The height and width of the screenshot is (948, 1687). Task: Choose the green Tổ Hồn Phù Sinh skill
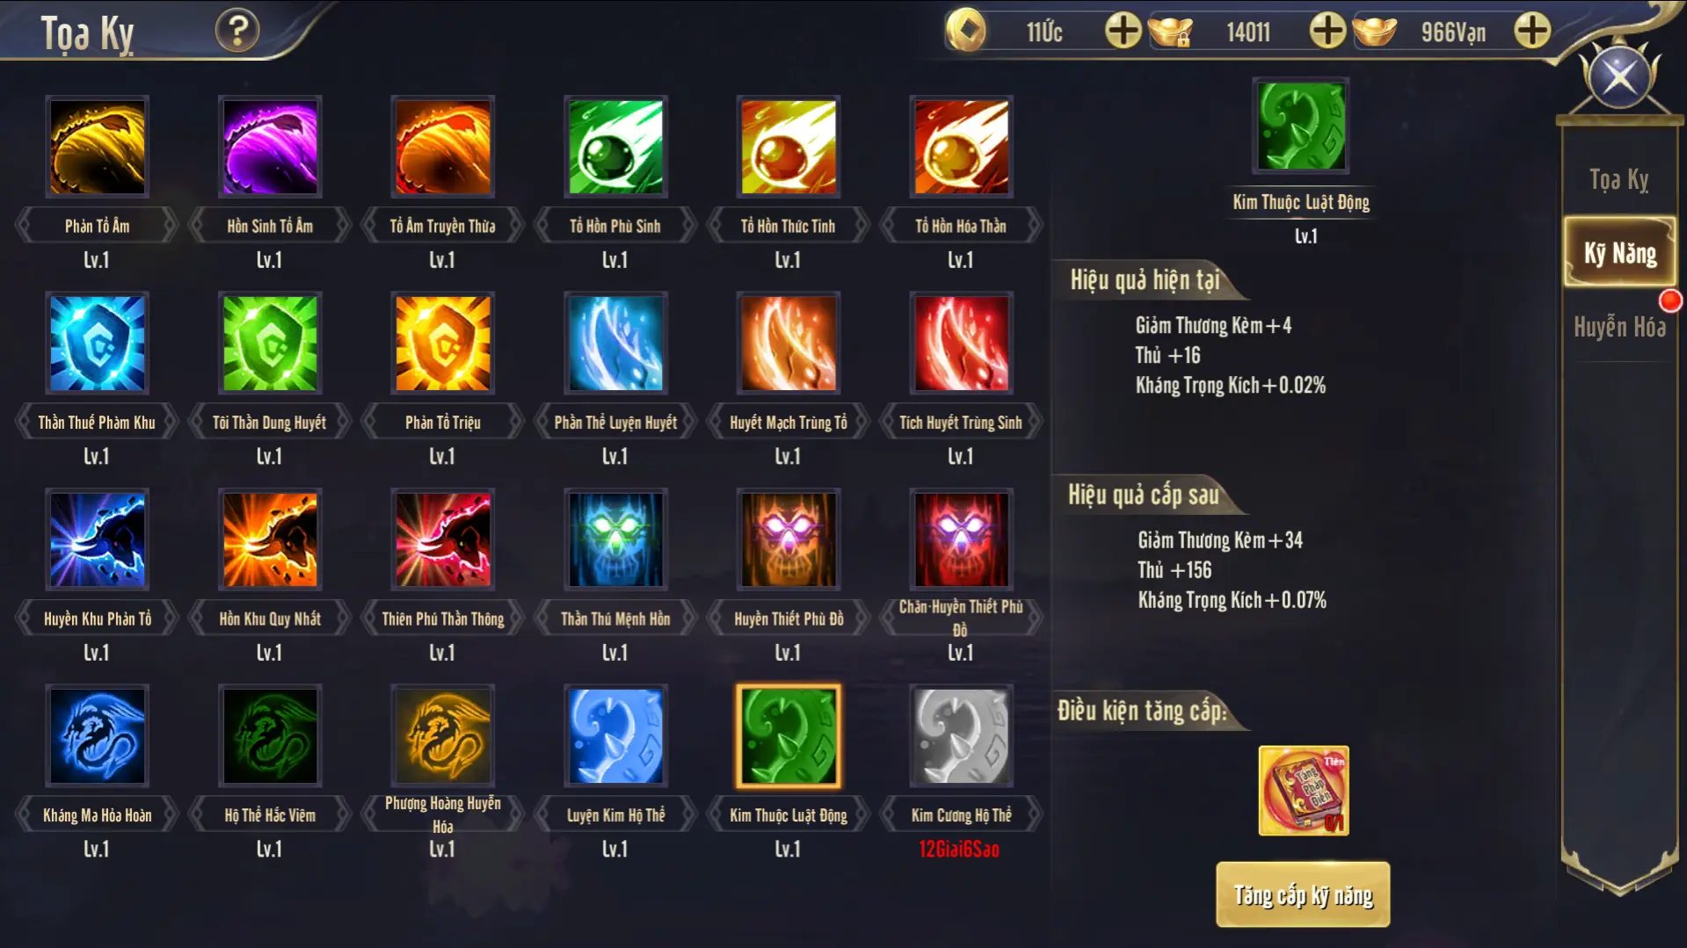(x=615, y=147)
